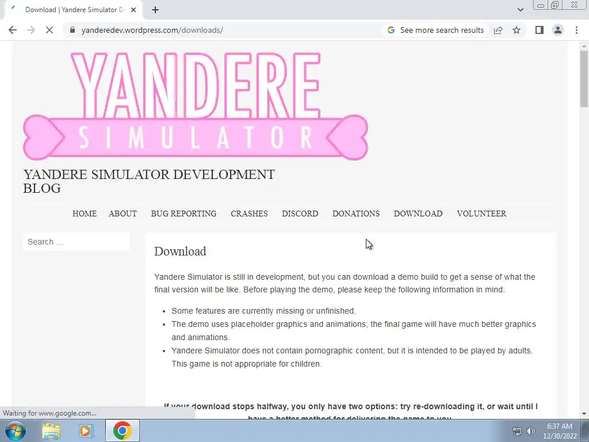Viewport: 589px width, 442px height.
Task: Click Chrome taskbar icon
Action: coord(122,430)
